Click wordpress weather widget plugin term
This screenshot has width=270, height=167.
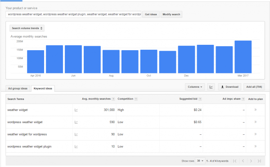pos(29,146)
